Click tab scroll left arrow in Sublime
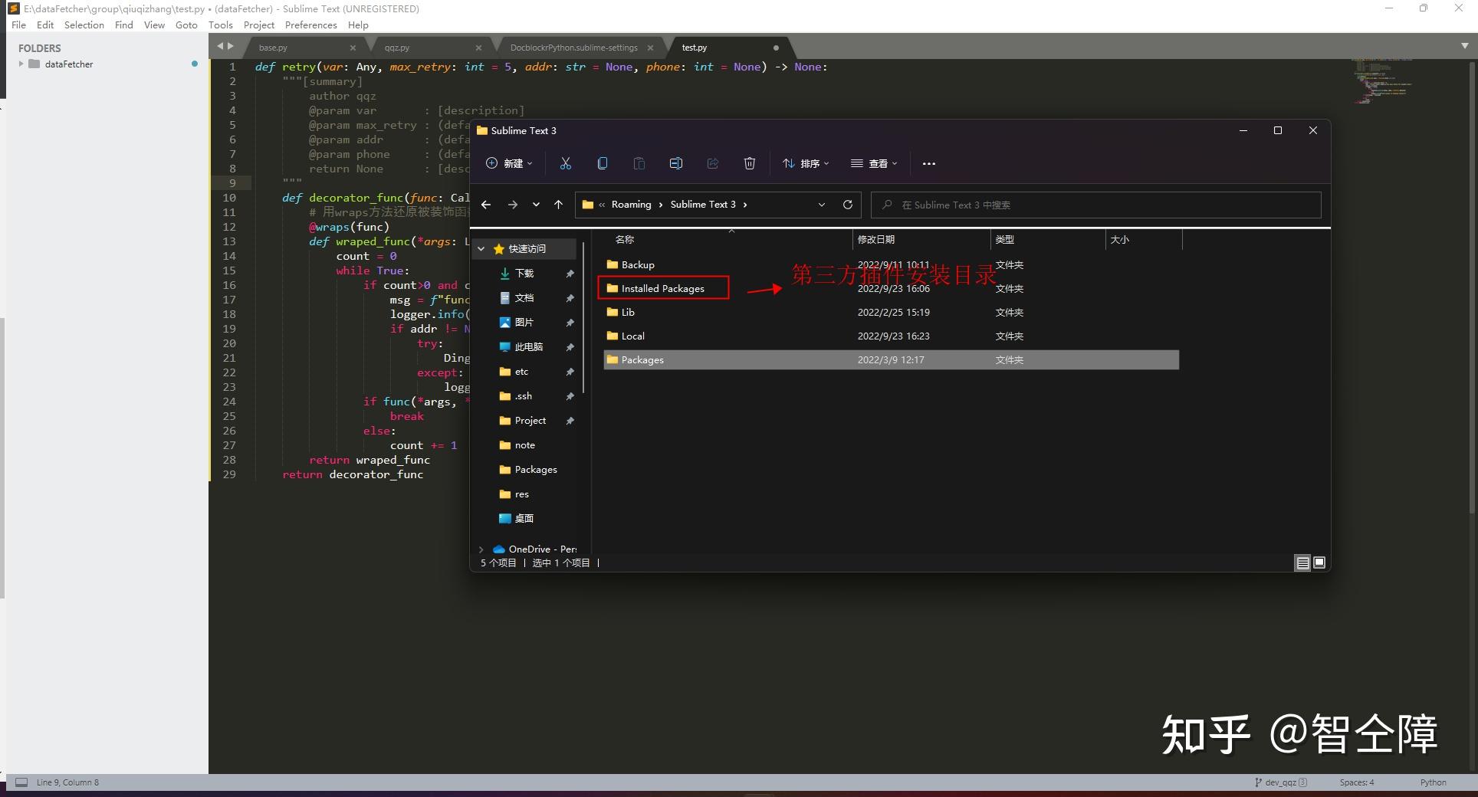Image resolution: width=1478 pixels, height=797 pixels. pyautogui.click(x=220, y=46)
